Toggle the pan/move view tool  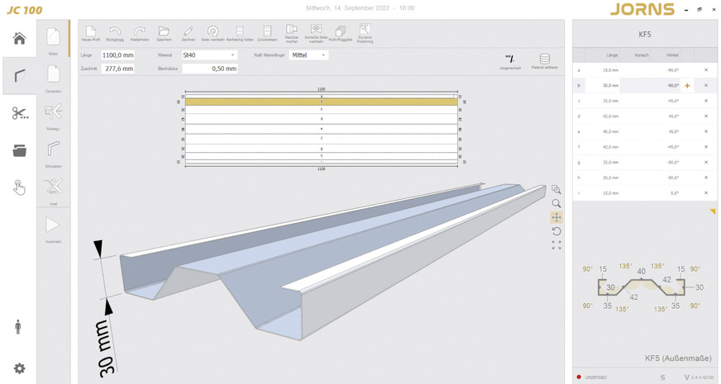tap(556, 217)
